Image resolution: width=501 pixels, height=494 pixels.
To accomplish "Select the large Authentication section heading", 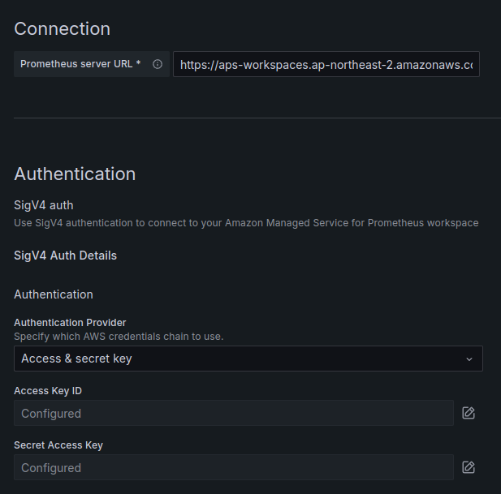I will pos(75,174).
